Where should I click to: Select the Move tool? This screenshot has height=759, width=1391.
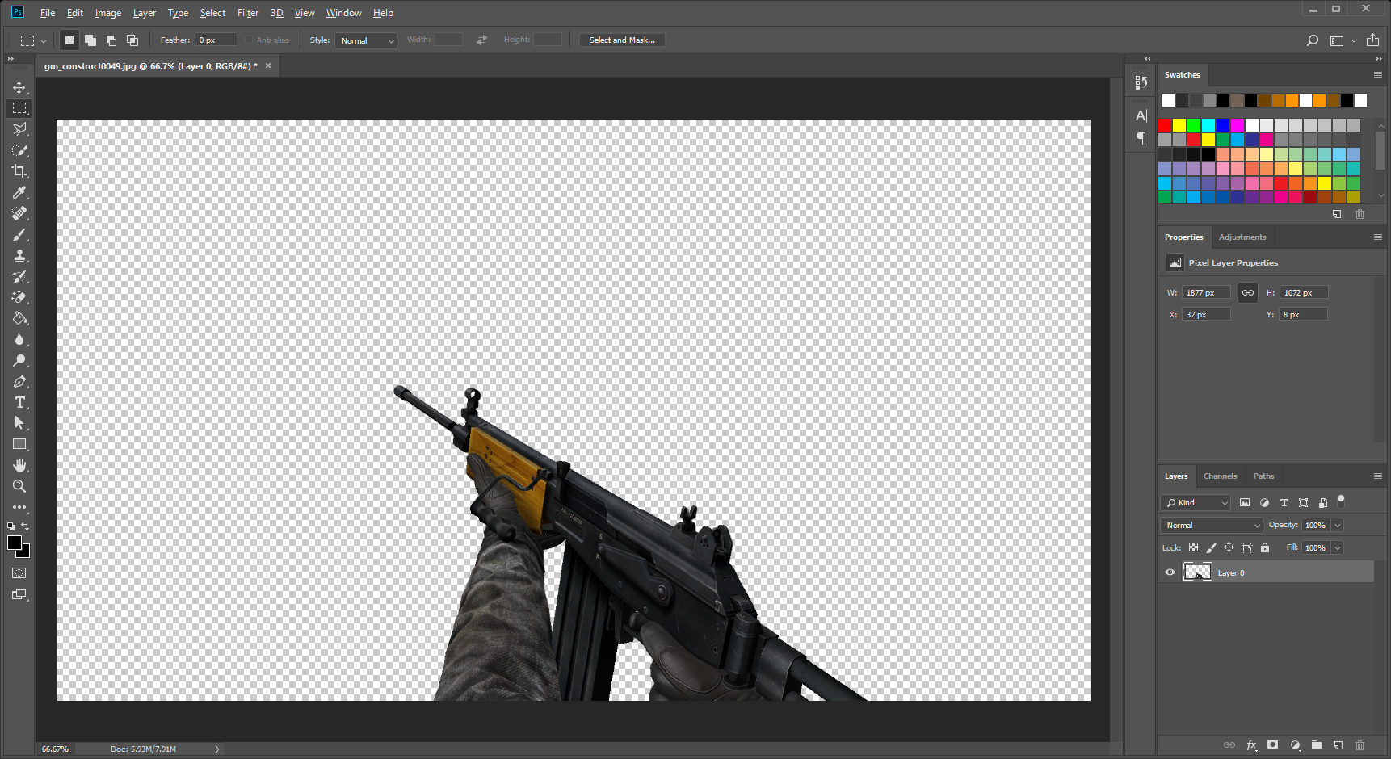click(19, 87)
